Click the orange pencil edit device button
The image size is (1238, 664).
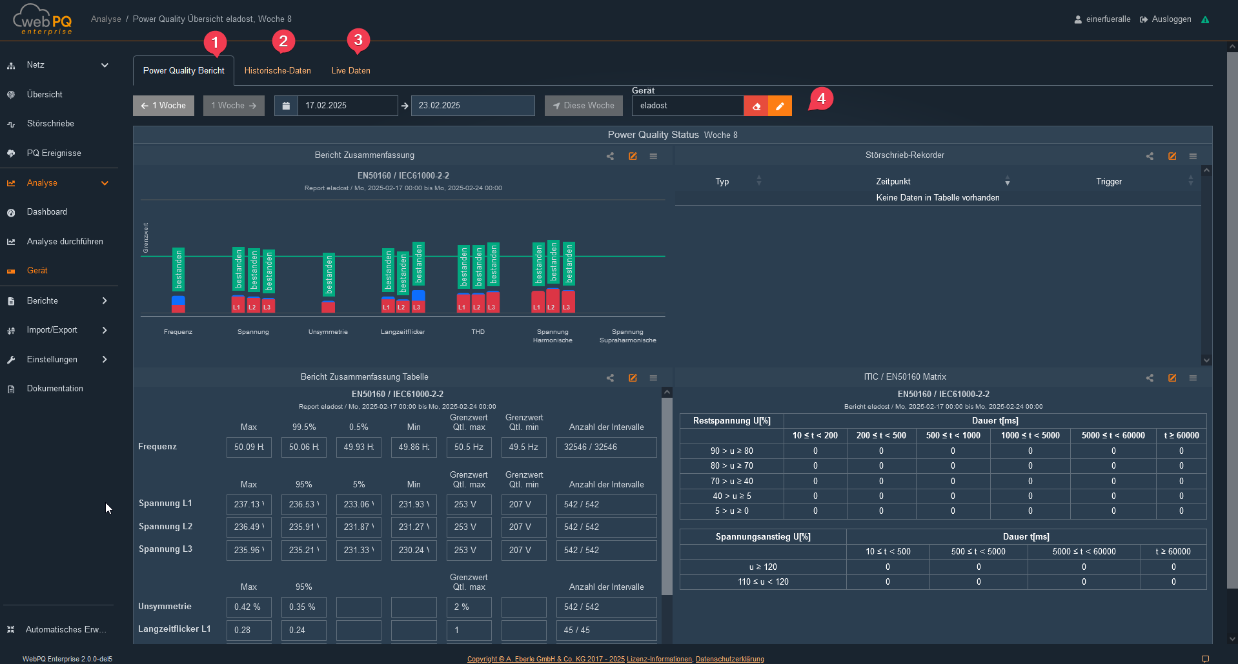point(780,106)
